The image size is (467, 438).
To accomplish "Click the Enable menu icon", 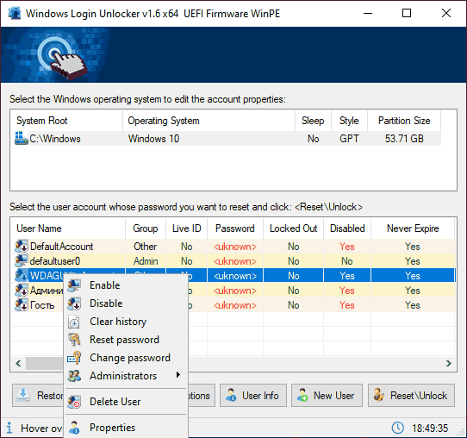I will click(74, 285).
